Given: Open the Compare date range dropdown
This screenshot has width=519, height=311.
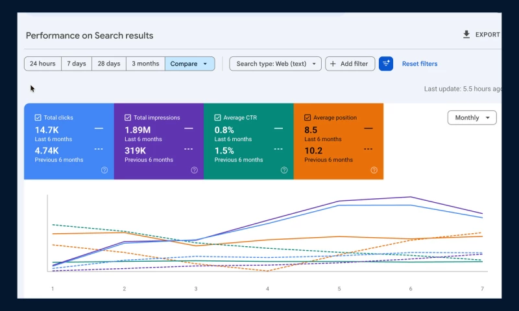Looking at the screenshot, I should 189,63.
